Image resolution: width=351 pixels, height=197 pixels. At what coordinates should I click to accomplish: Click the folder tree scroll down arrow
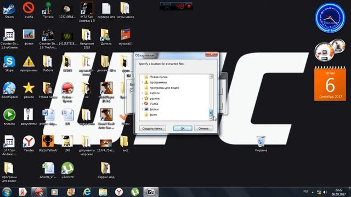coord(211,119)
